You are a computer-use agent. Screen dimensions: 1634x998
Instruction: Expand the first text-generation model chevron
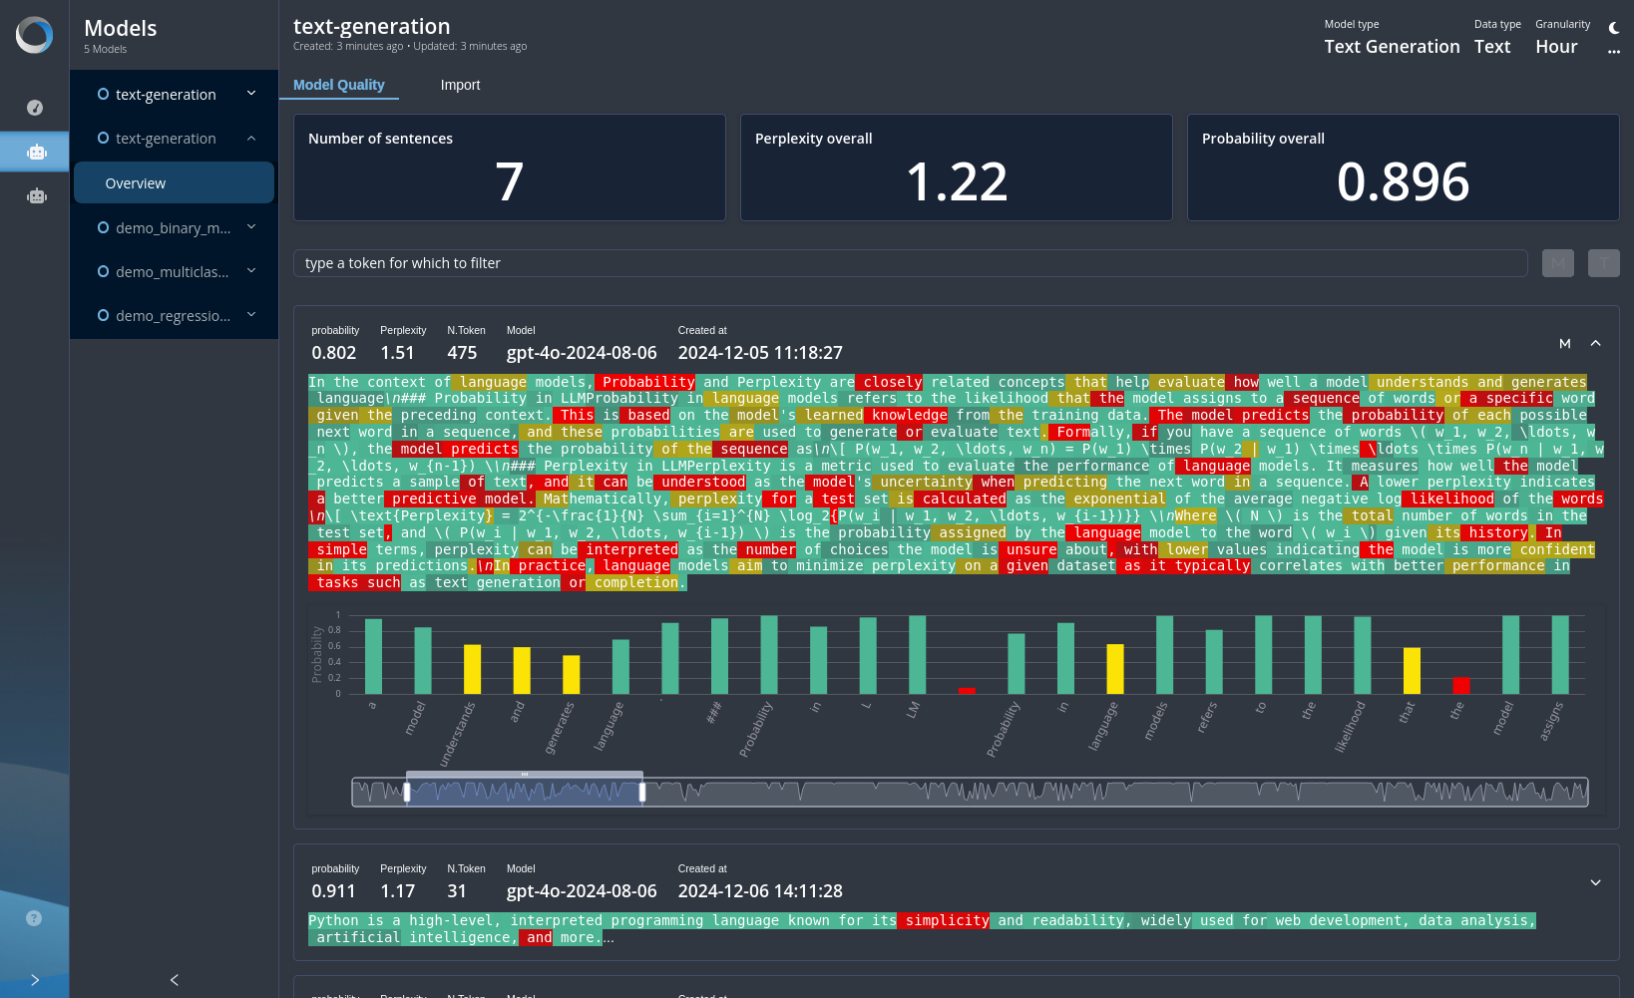pos(251,94)
